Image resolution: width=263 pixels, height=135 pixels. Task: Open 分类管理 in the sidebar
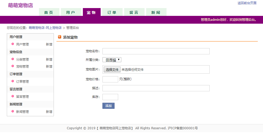[22, 59]
